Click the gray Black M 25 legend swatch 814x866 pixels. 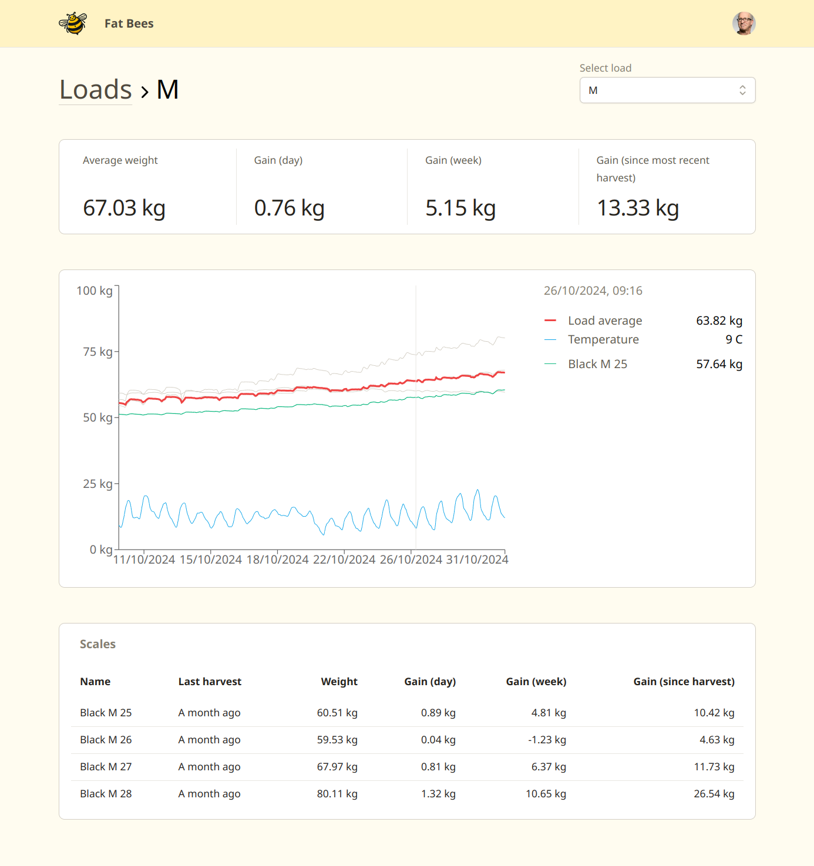click(550, 364)
